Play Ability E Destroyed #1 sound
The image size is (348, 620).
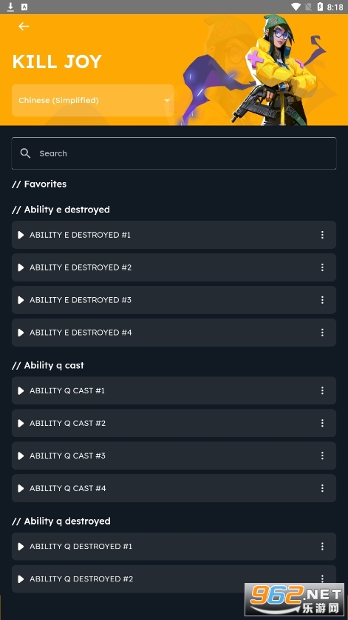[21, 235]
